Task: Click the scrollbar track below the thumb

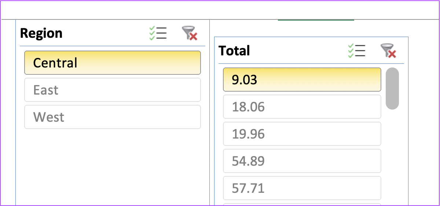Action: tap(392, 158)
